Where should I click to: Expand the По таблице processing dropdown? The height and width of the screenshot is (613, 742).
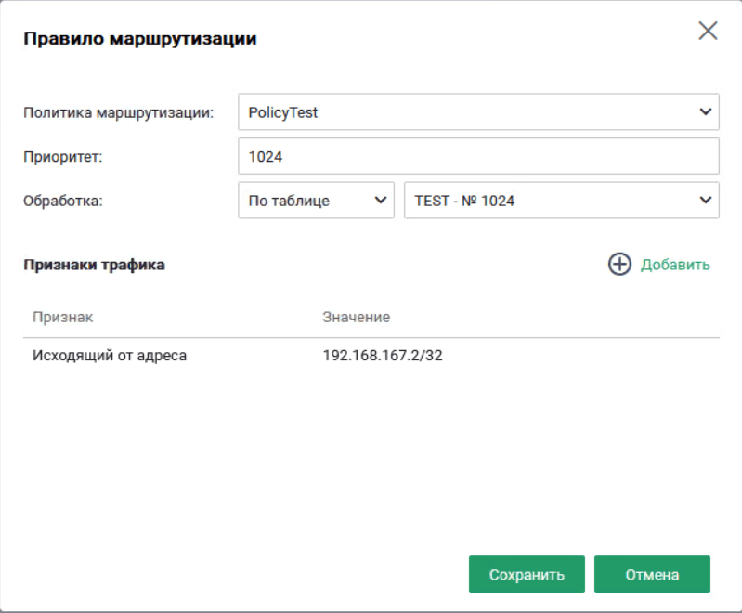click(306, 201)
